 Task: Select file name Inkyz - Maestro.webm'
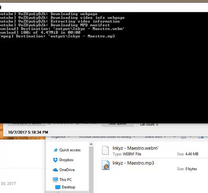pyautogui.click(x=136, y=148)
